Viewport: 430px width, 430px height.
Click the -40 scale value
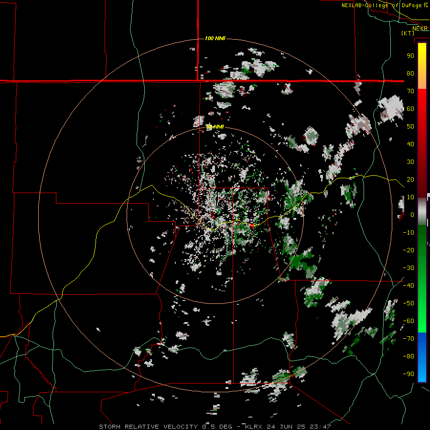(x=408, y=286)
